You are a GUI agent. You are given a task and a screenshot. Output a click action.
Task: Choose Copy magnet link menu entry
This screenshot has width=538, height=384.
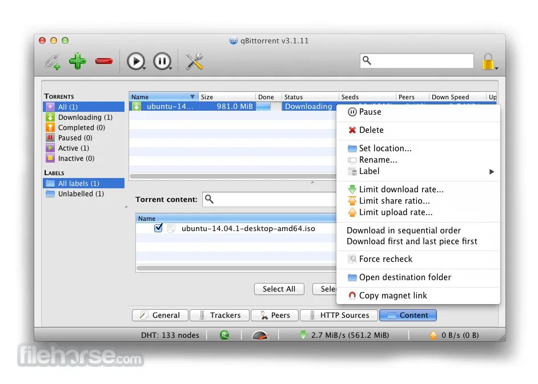click(x=418, y=296)
